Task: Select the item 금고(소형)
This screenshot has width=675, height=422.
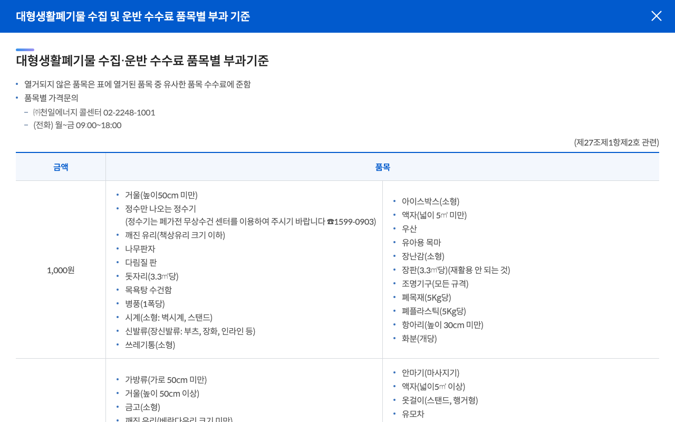Action: coord(142,407)
